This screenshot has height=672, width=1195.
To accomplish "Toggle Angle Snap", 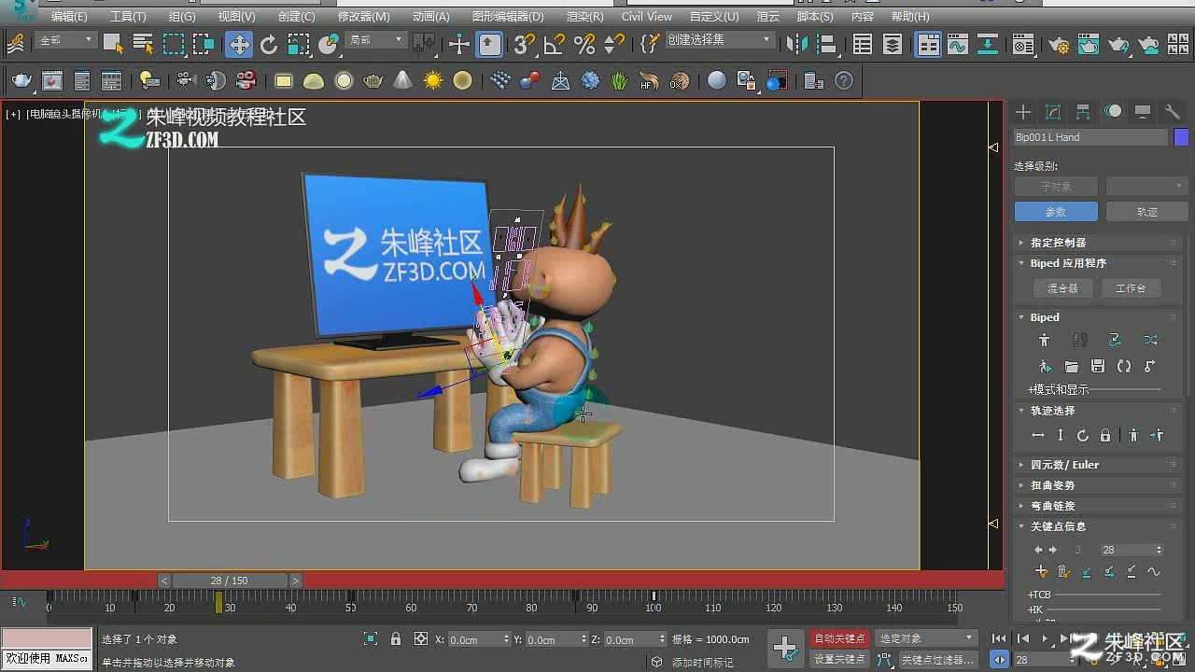I will click(x=554, y=44).
